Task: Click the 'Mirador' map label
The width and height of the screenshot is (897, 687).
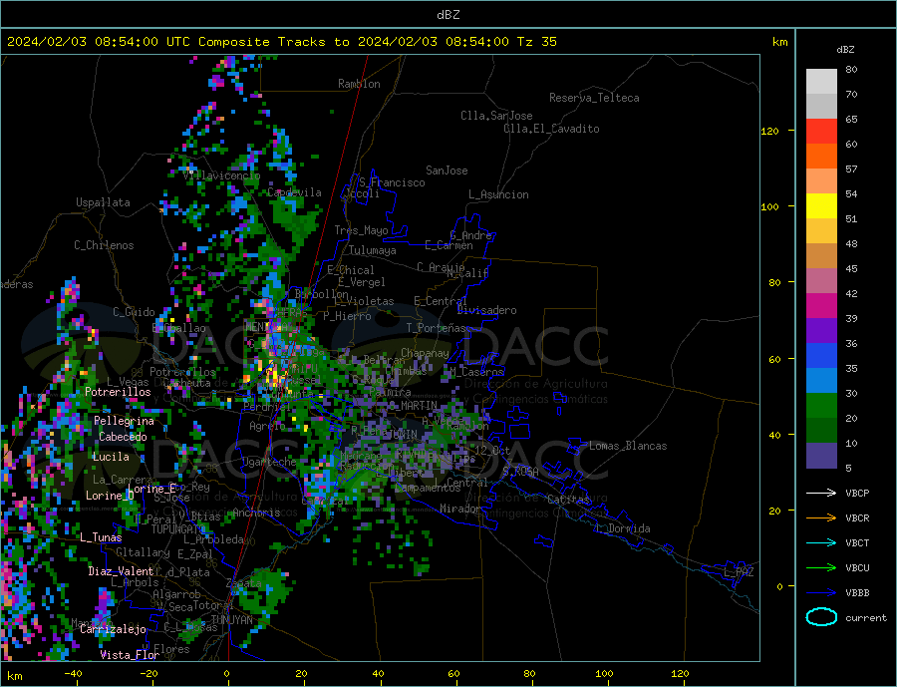Action: coord(460,509)
